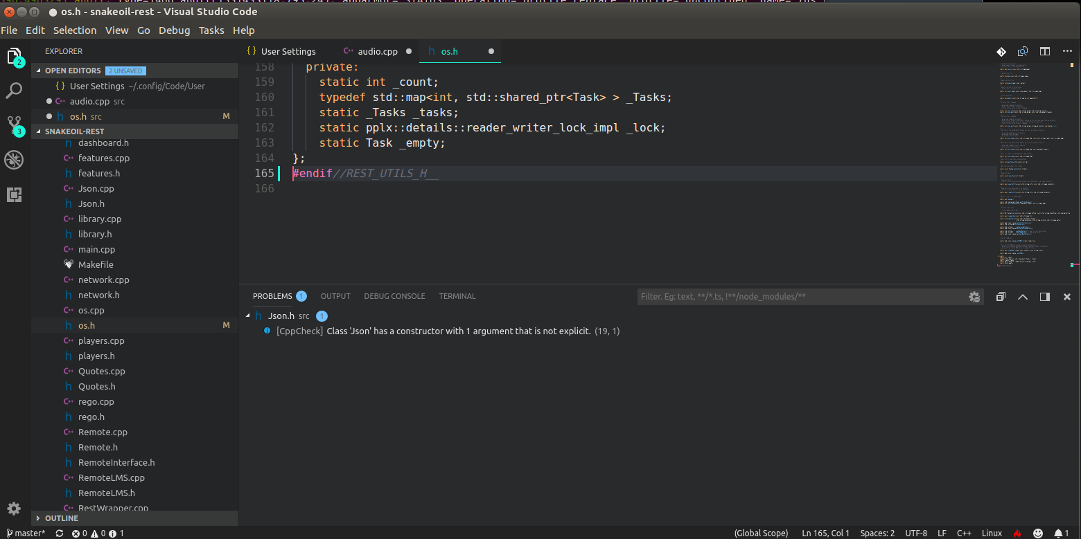Maximize the panel with the up chevron
Viewport: 1081px width, 539px height.
(x=1023, y=297)
